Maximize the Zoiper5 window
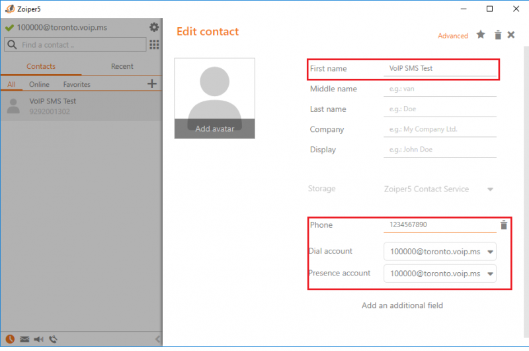Image resolution: width=529 pixels, height=351 pixels. tap(489, 9)
